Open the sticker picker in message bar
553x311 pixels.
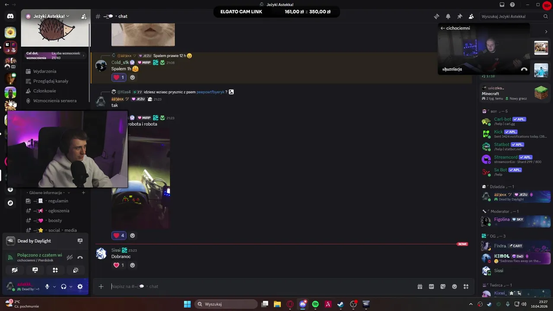point(443,286)
